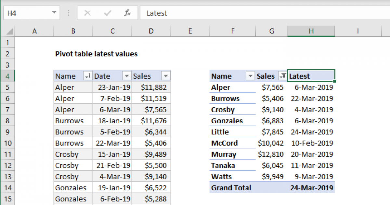Image resolution: width=390 pixels, height=205 pixels.
Task: Open pivot table Sales filtered dropdown
Action: (282, 76)
